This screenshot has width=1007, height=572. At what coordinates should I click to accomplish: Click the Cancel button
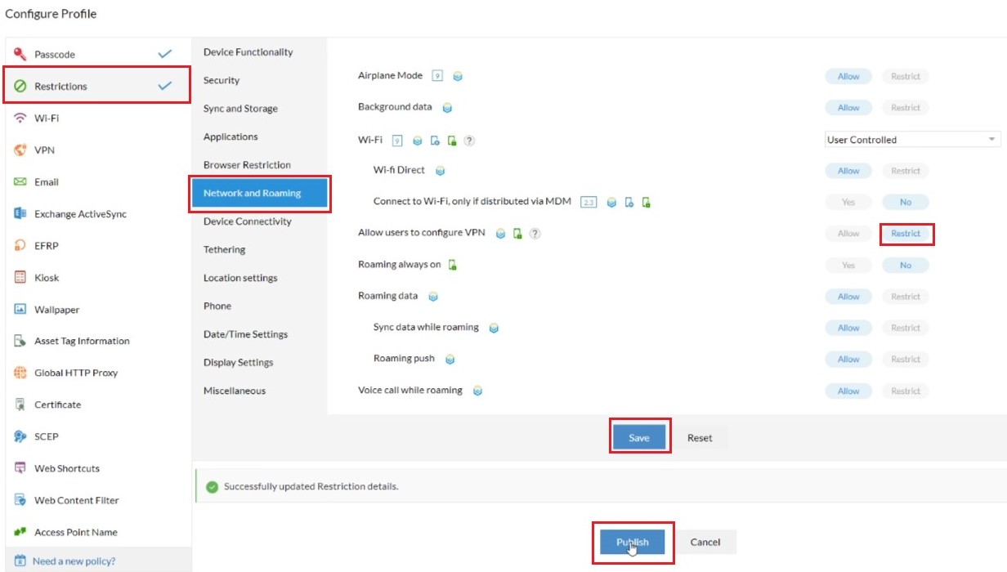(705, 542)
